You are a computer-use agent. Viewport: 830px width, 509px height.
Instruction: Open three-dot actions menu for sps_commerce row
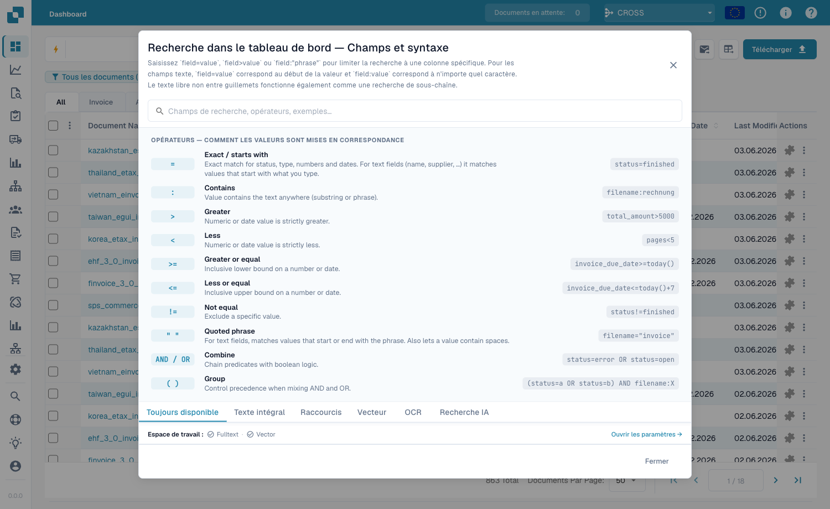pyautogui.click(x=804, y=305)
